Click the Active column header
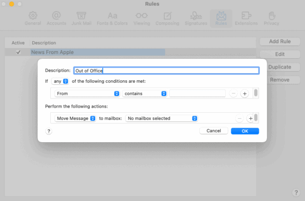 [x=18, y=43]
